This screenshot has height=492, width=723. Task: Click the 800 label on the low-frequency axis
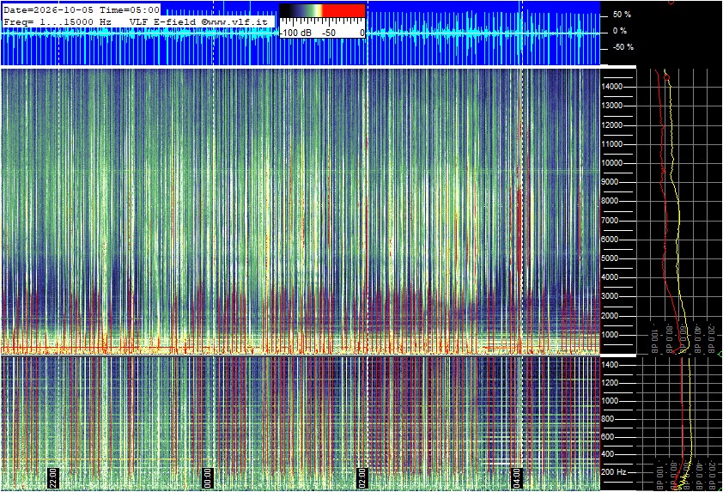[x=608, y=419]
